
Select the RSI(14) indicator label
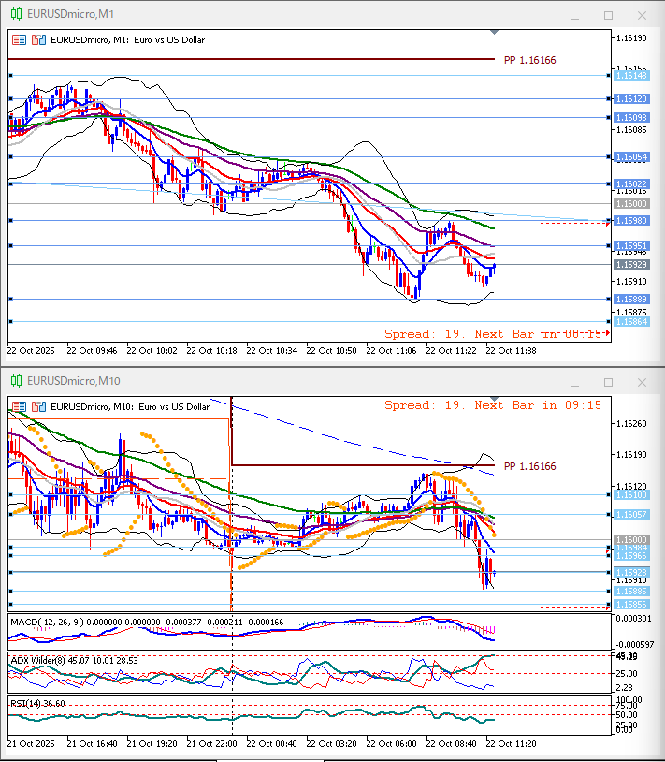(x=26, y=703)
